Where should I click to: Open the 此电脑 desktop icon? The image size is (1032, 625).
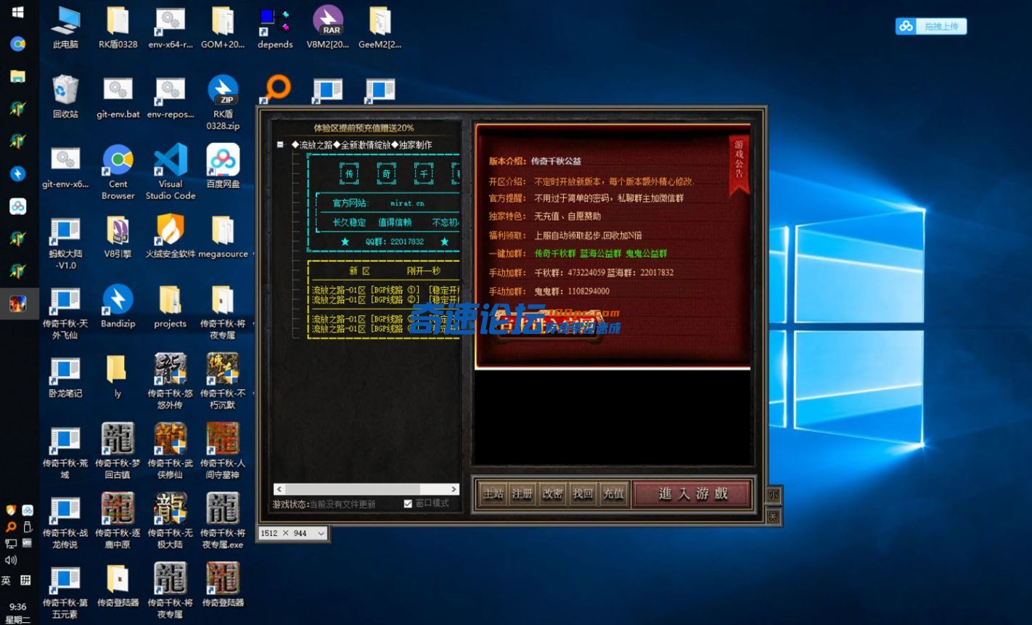[65, 28]
